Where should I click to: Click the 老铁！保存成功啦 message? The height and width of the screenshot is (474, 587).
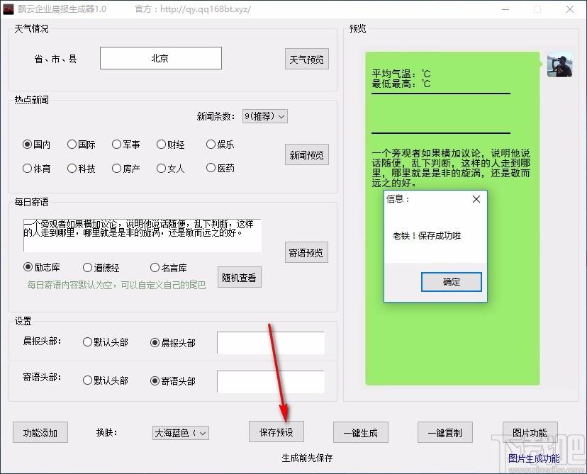tap(427, 236)
